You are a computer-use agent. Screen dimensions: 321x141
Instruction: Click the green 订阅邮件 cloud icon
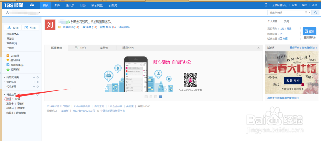pyautogui.click(x=8, y=70)
